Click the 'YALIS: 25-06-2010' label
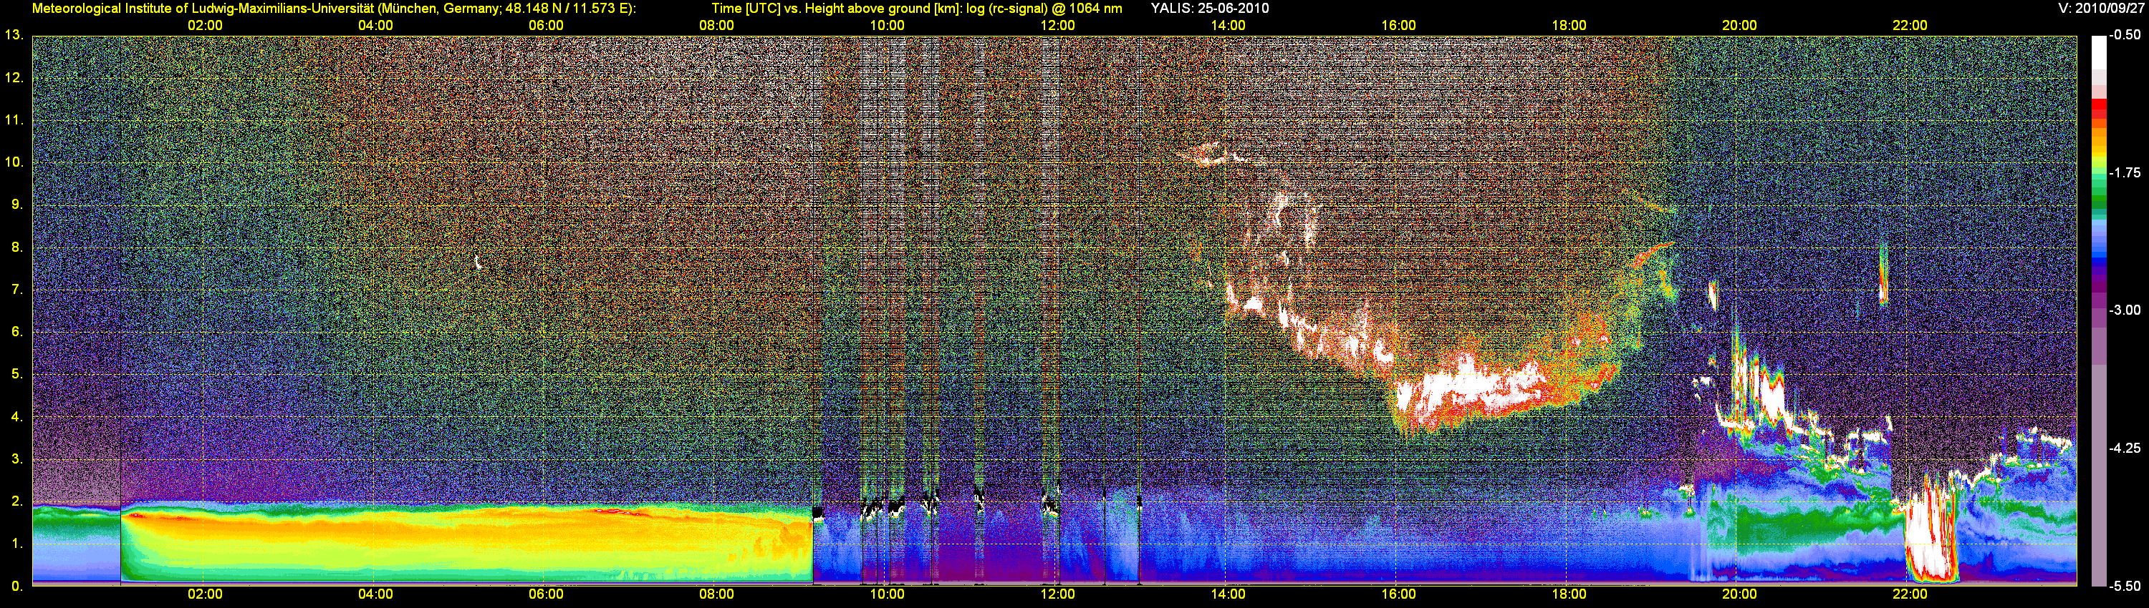Image resolution: width=2149 pixels, height=608 pixels. [x=1210, y=9]
